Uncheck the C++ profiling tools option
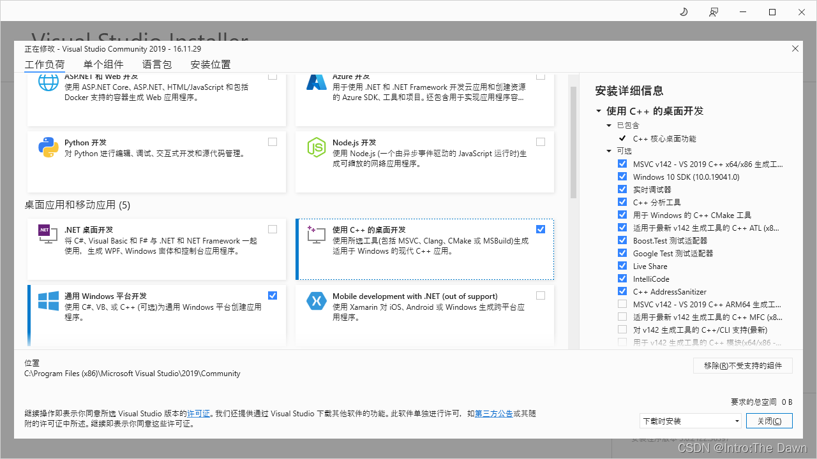817x459 pixels. click(622, 202)
